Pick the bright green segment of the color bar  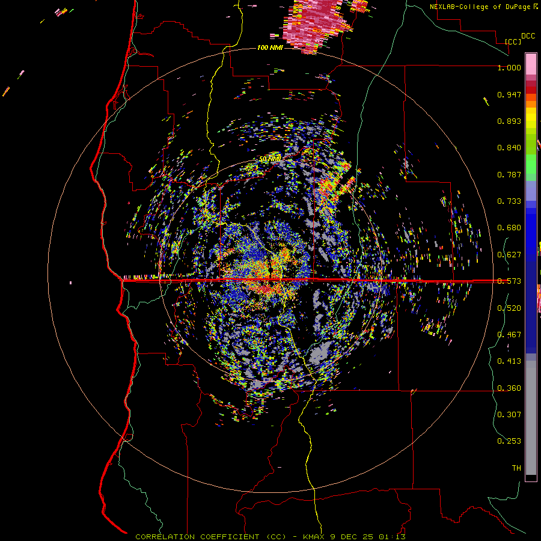531,164
